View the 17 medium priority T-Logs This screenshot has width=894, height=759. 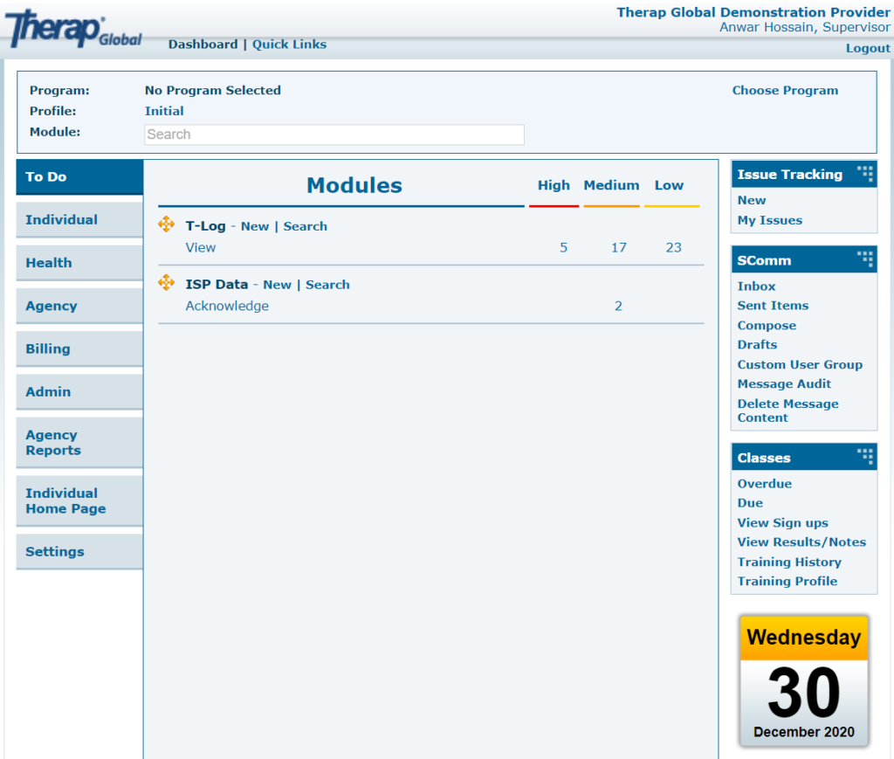[x=618, y=248]
